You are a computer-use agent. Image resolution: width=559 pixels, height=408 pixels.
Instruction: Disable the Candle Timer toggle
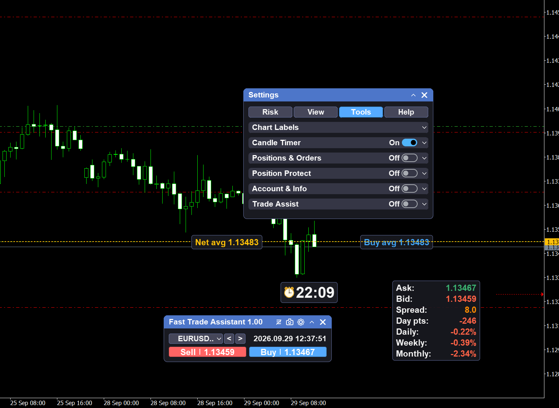410,143
